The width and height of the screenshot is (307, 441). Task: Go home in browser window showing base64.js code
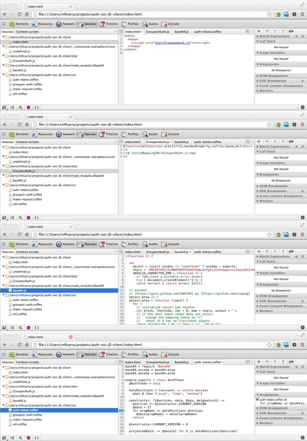pyautogui.click(x=27, y=235)
